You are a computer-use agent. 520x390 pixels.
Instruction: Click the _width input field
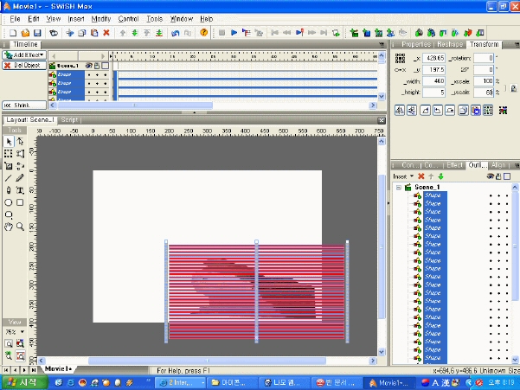(x=433, y=81)
